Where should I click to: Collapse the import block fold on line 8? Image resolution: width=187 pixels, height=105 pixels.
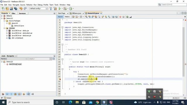coord(62,27)
